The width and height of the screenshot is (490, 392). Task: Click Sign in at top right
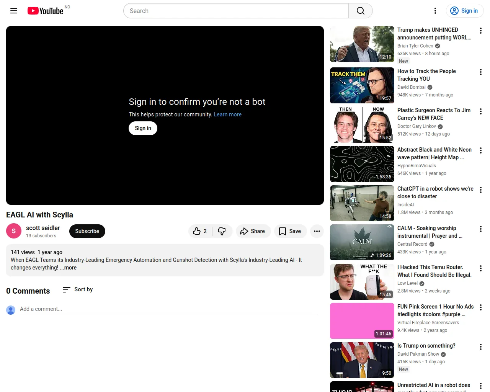tap(464, 11)
